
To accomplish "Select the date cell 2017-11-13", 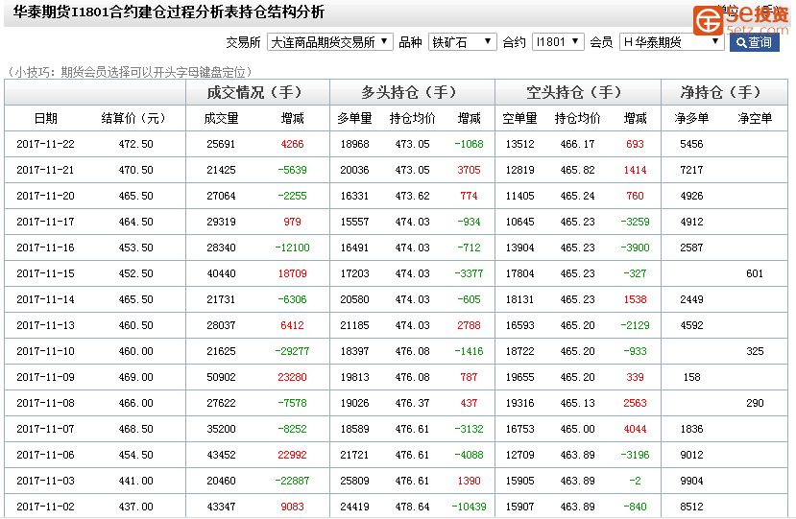I will point(45,325).
